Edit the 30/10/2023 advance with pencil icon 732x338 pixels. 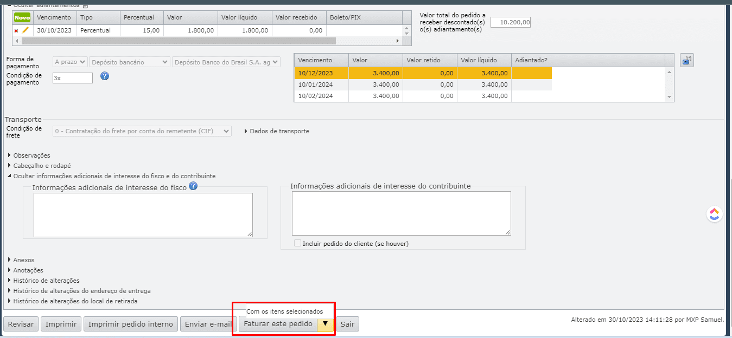click(26, 30)
